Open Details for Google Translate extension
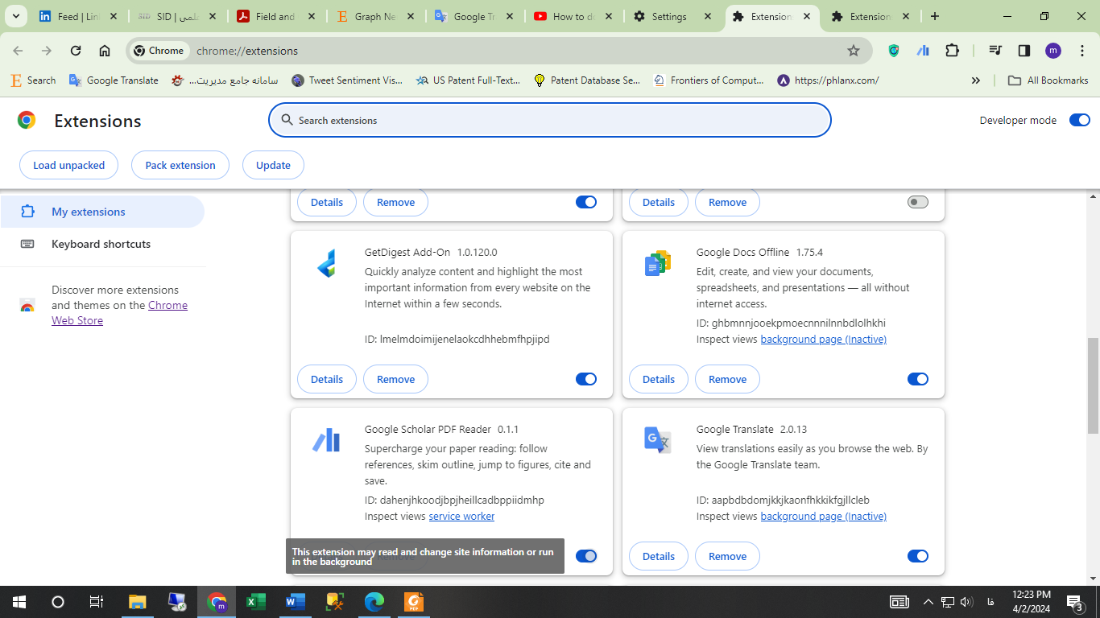This screenshot has height=618, width=1100. [659, 556]
